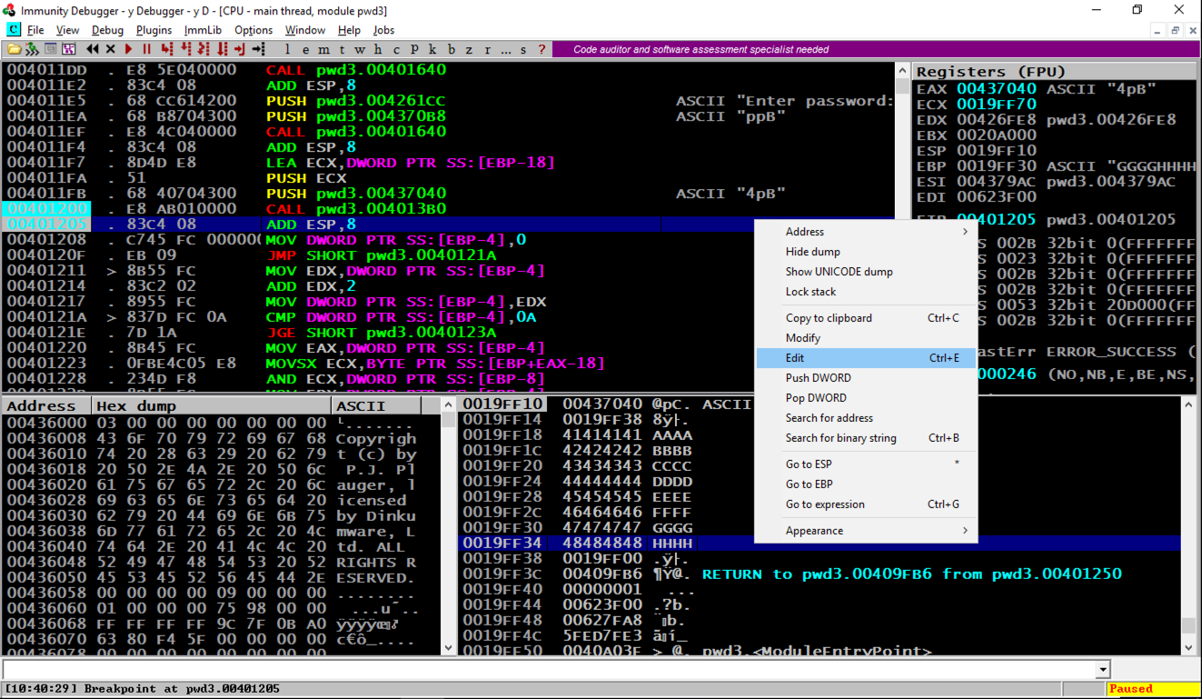This screenshot has width=1202, height=699.
Task: Open the call stack 'k' icon
Action: point(432,49)
